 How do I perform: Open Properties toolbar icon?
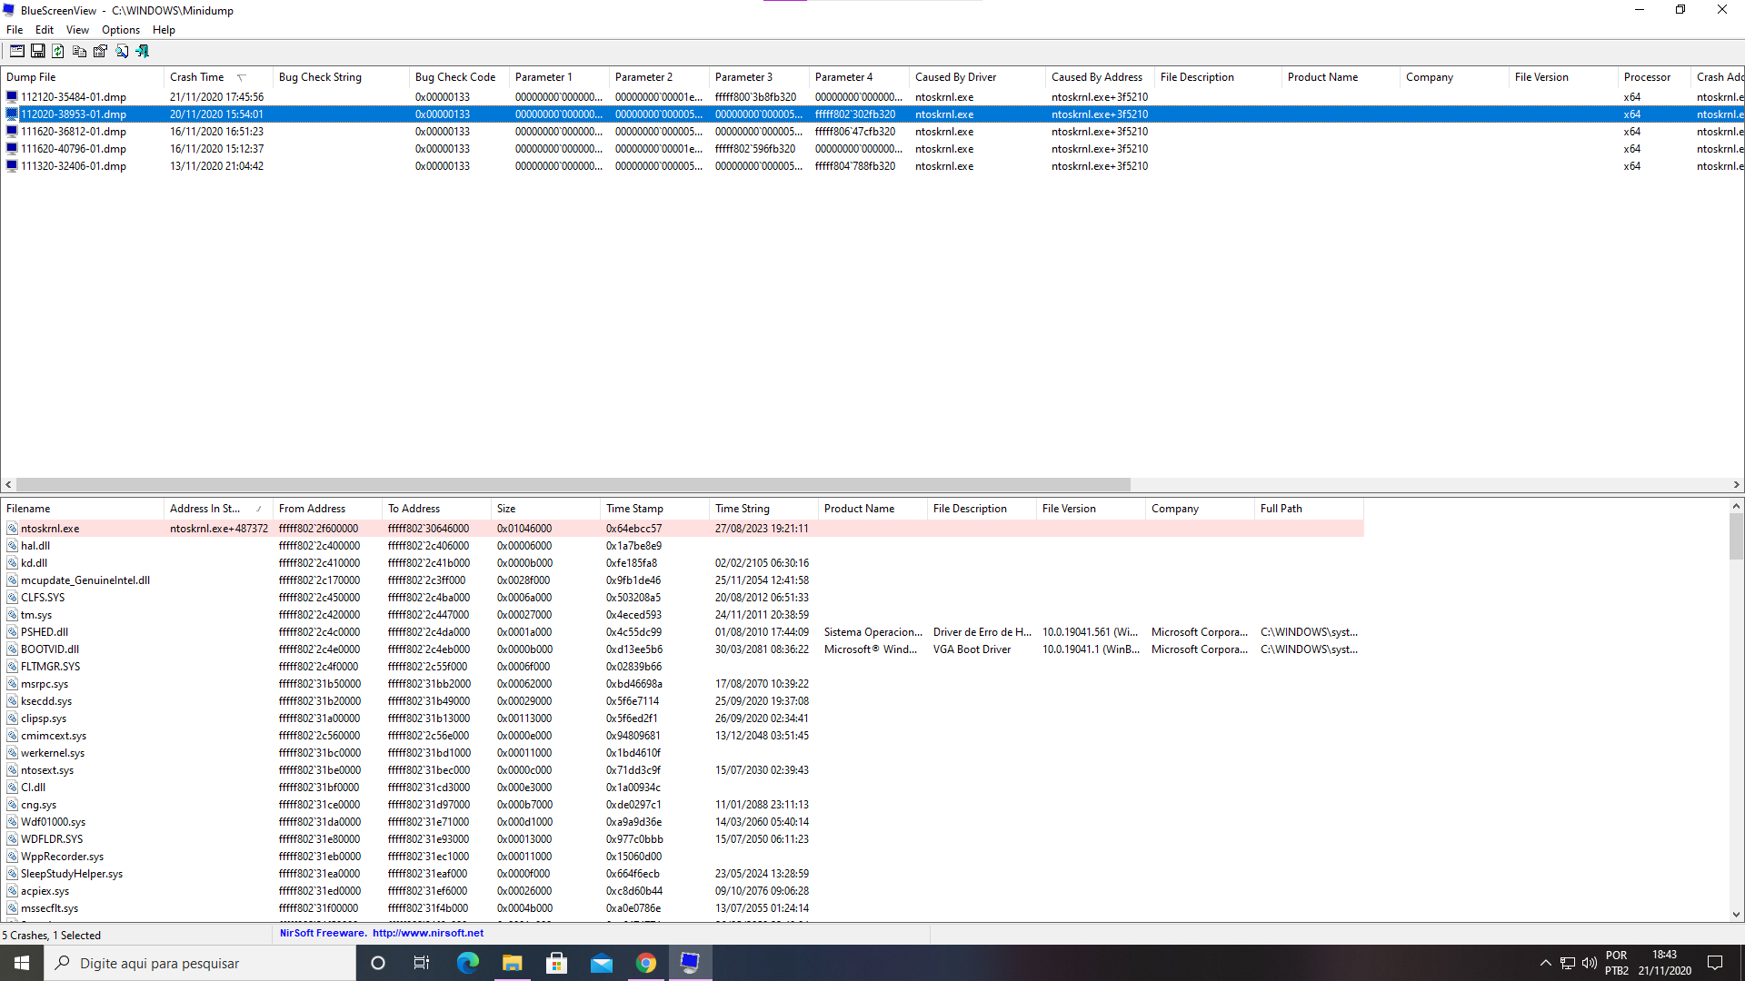(101, 52)
